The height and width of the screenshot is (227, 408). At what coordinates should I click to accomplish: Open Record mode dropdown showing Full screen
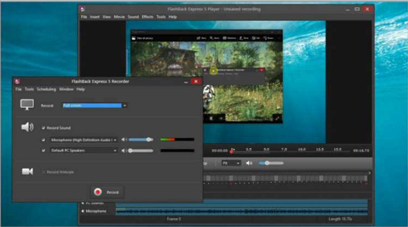click(95, 106)
